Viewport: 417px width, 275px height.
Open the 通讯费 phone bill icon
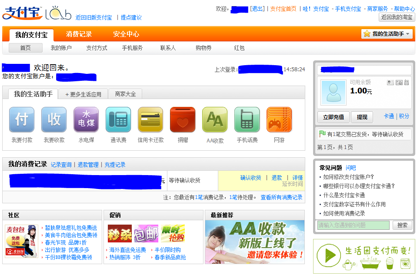coord(118,119)
